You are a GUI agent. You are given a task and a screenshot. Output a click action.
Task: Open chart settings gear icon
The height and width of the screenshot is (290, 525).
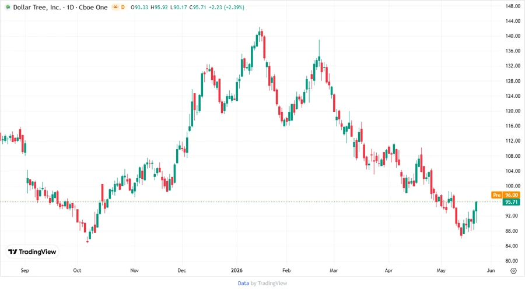(x=513, y=271)
